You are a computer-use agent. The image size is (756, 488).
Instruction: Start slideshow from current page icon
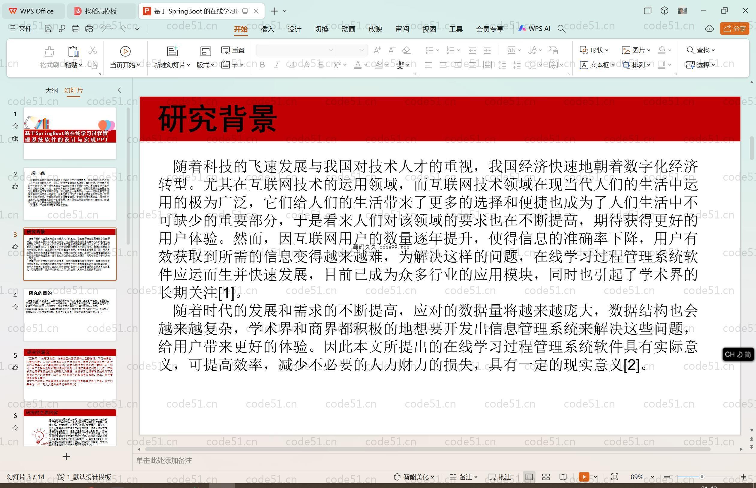click(125, 51)
